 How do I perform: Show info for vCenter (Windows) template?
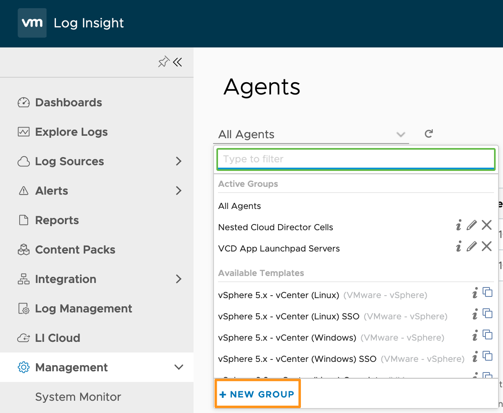click(475, 335)
